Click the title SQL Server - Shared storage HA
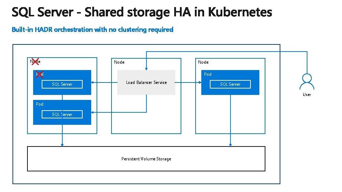342x192 pixels. click(x=142, y=12)
